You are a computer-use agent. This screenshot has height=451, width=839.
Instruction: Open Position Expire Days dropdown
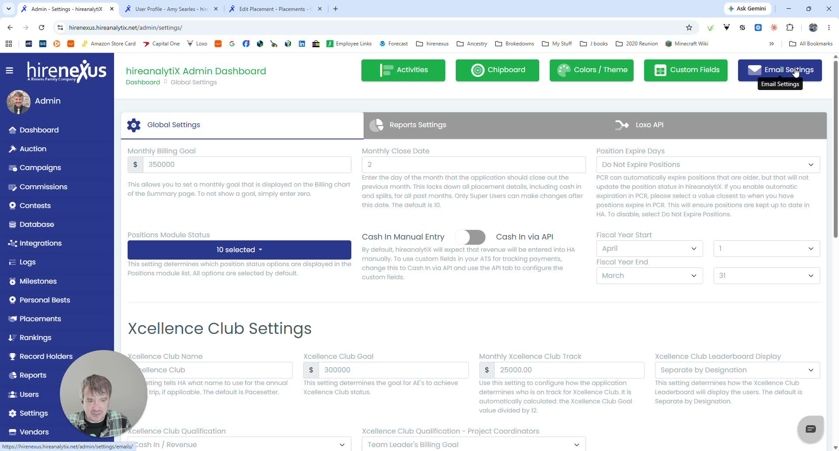708,165
